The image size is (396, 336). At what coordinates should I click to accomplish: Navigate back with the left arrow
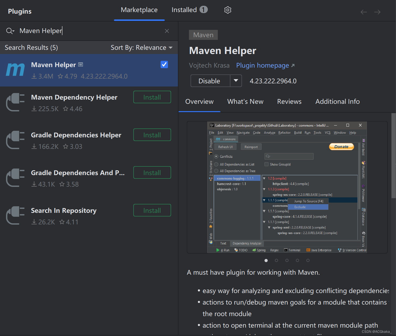[364, 12]
